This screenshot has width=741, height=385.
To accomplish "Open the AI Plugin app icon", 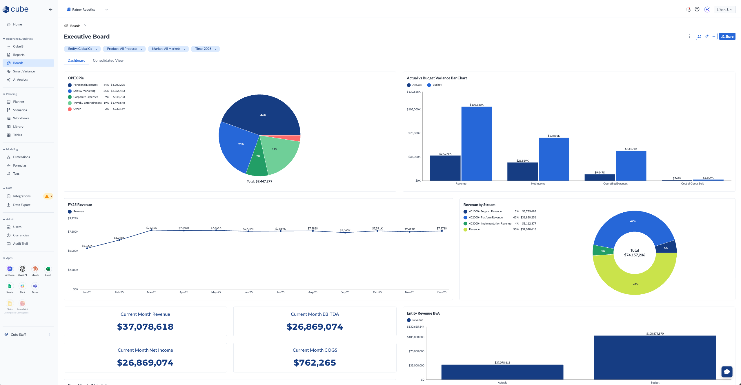I will (x=10, y=269).
